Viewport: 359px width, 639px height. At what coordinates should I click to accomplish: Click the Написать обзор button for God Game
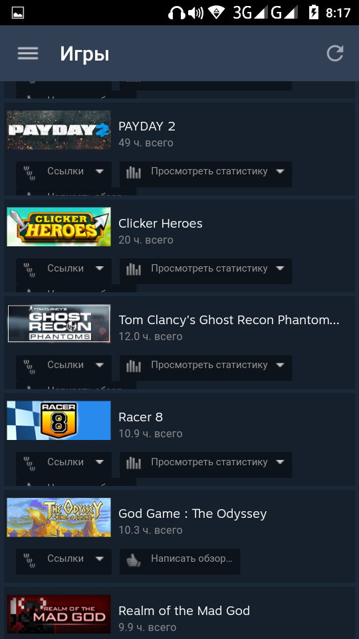click(180, 561)
